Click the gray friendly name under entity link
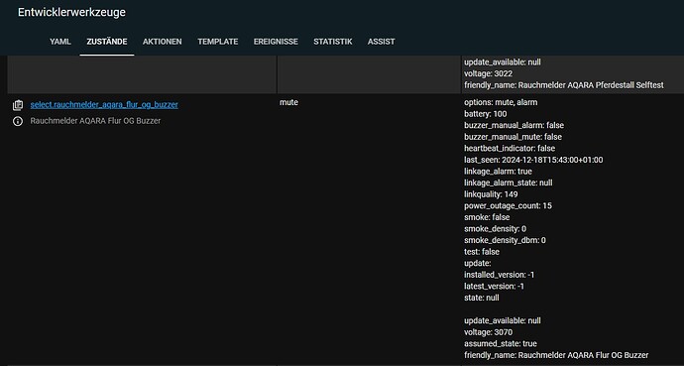 point(95,121)
